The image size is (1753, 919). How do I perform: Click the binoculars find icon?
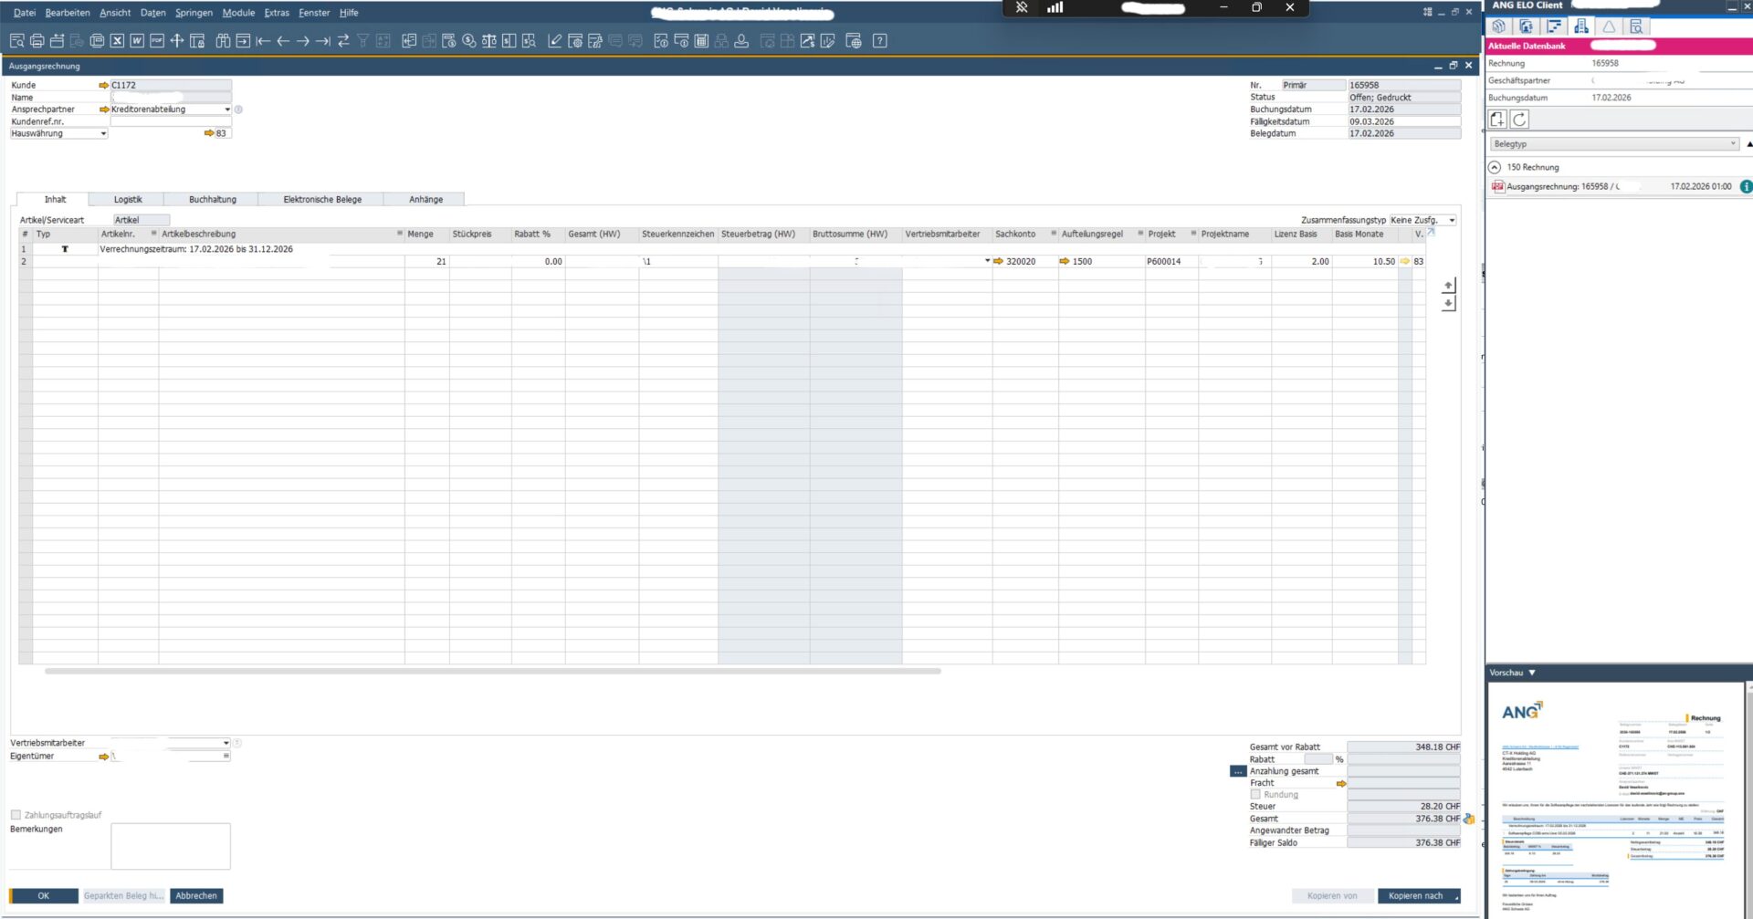tap(222, 41)
